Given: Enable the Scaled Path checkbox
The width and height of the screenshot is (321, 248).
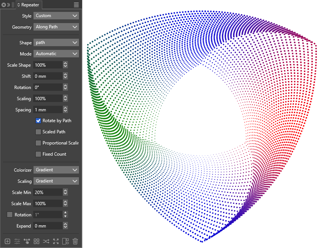Looking at the screenshot, I should pos(38,132).
